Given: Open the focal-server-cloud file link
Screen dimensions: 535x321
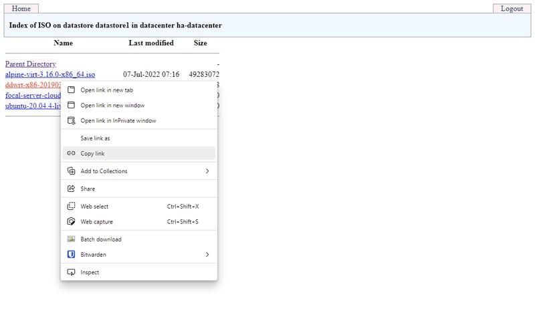Looking at the screenshot, I should pyautogui.click(x=33, y=96).
